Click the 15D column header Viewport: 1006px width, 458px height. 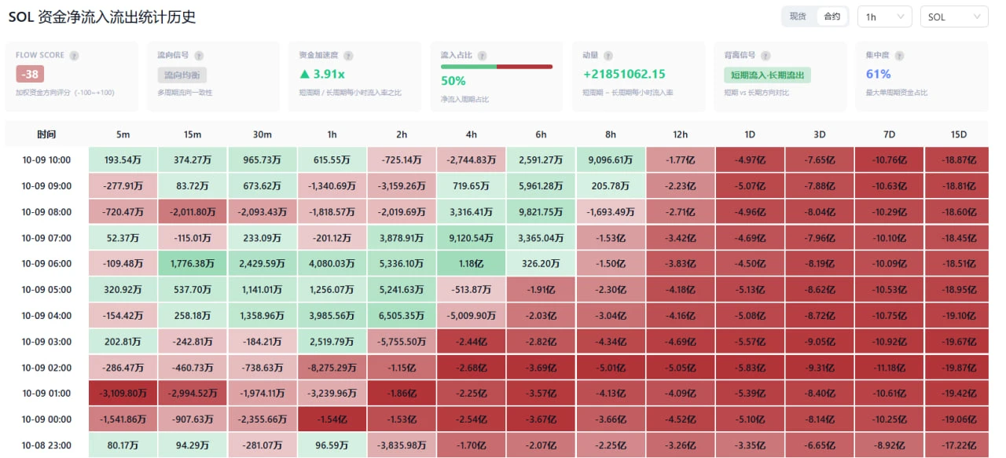[956, 134]
